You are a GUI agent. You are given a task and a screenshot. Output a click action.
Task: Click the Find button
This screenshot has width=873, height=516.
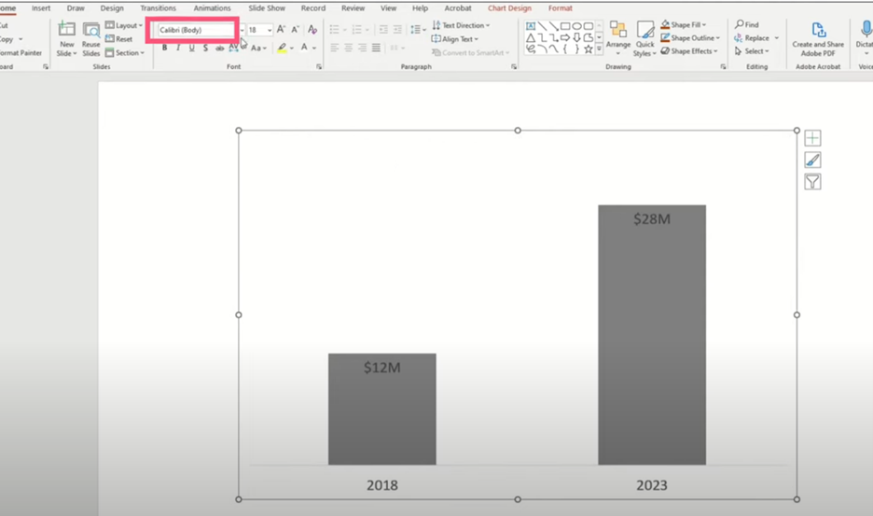click(747, 25)
